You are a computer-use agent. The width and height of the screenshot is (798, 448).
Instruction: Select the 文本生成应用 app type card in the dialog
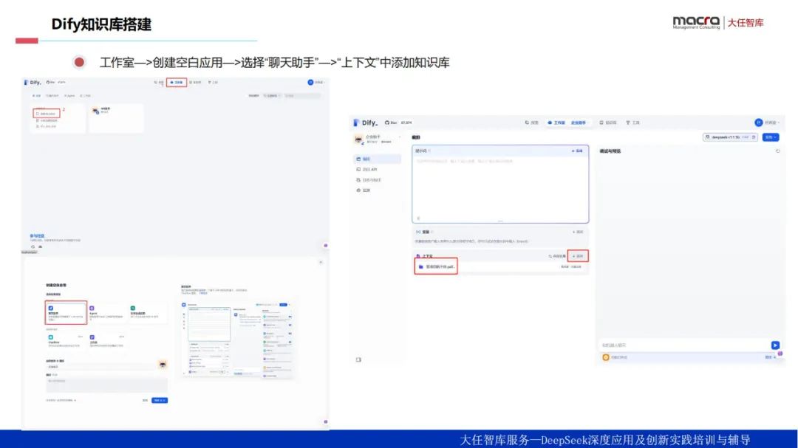[148, 313]
